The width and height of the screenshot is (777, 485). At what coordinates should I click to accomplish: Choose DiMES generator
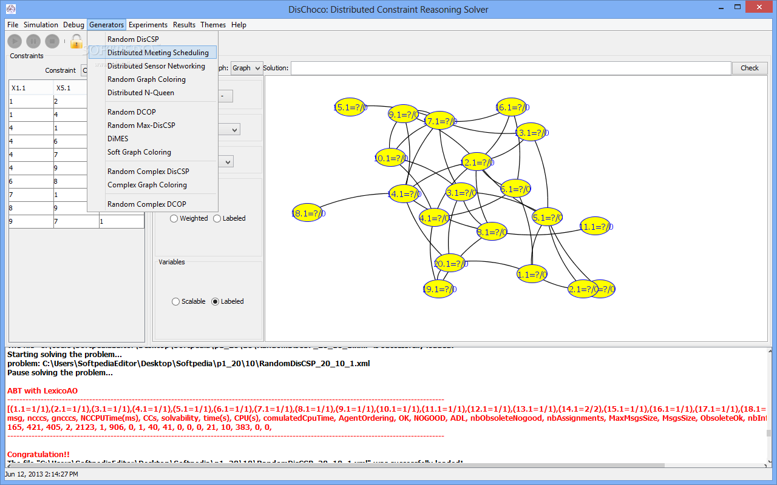(x=152, y=139)
